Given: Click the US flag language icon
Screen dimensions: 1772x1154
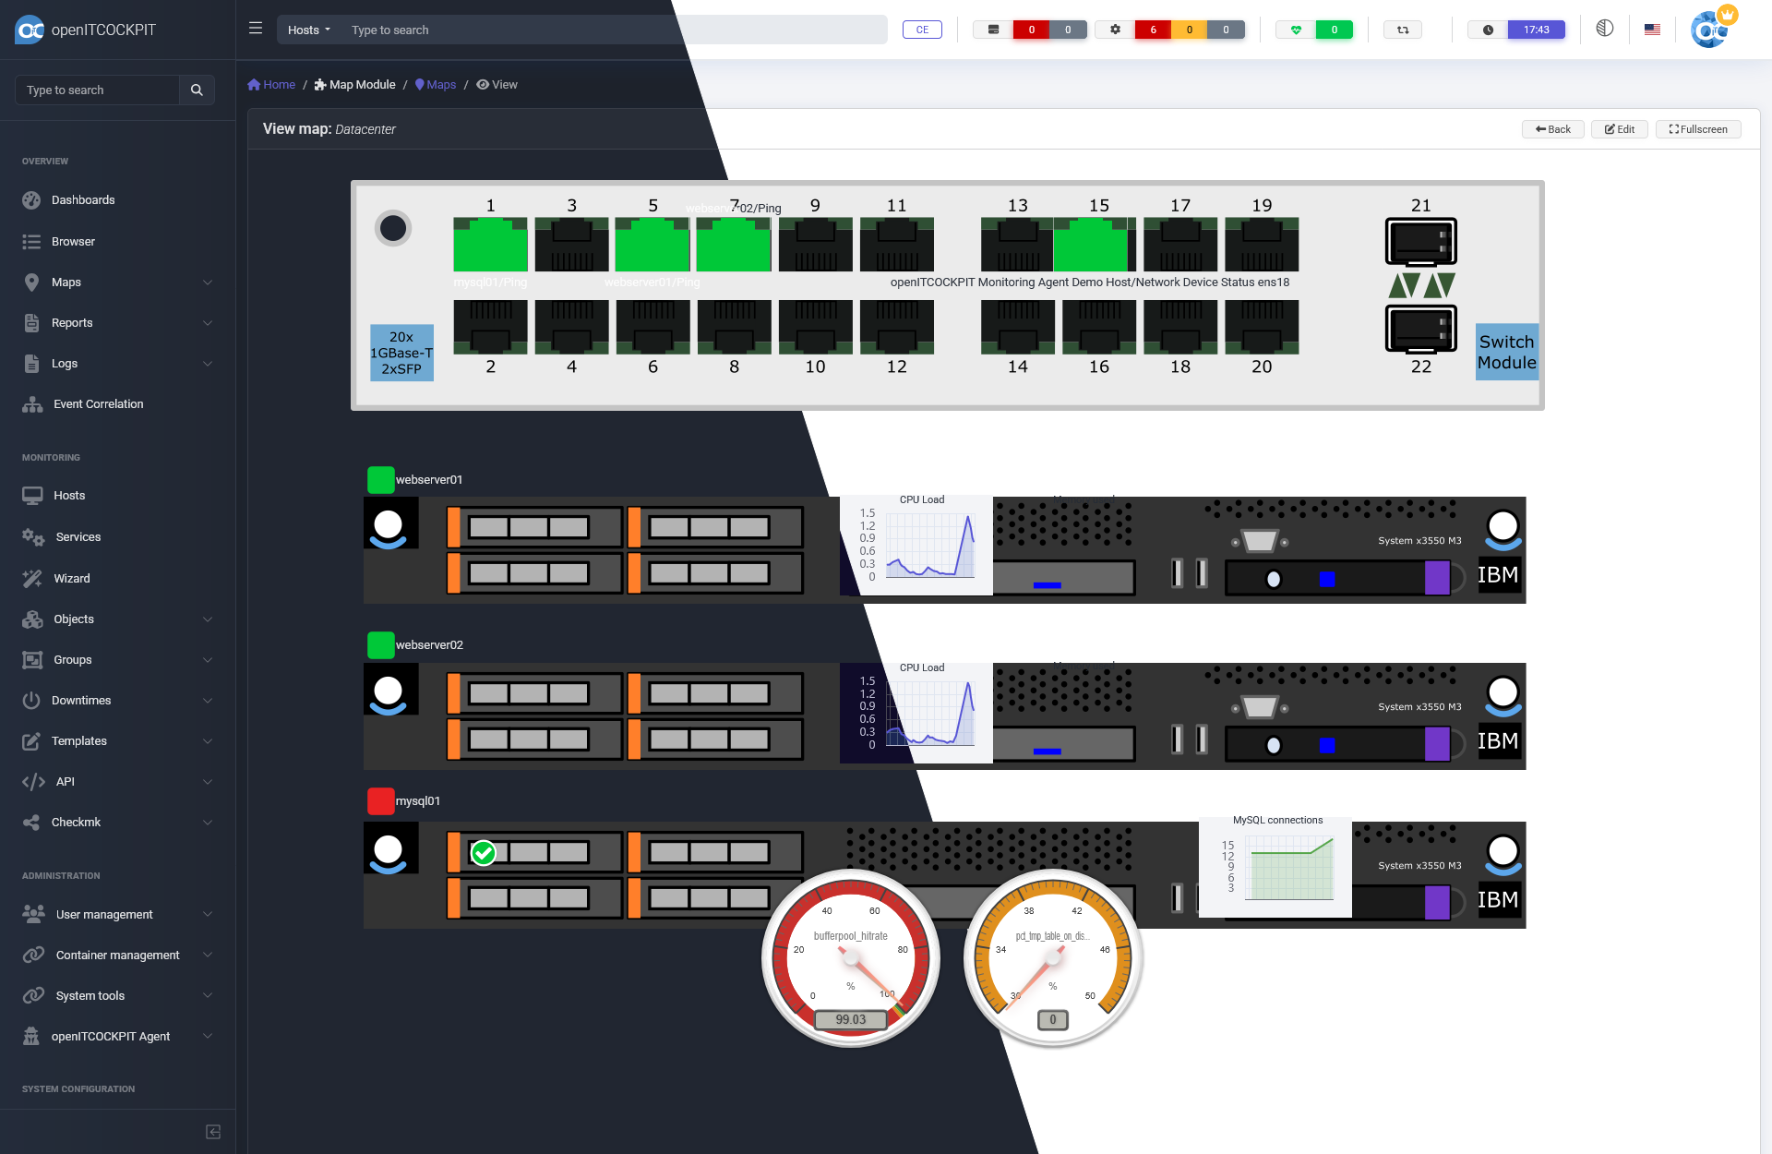Looking at the screenshot, I should tap(1652, 30).
